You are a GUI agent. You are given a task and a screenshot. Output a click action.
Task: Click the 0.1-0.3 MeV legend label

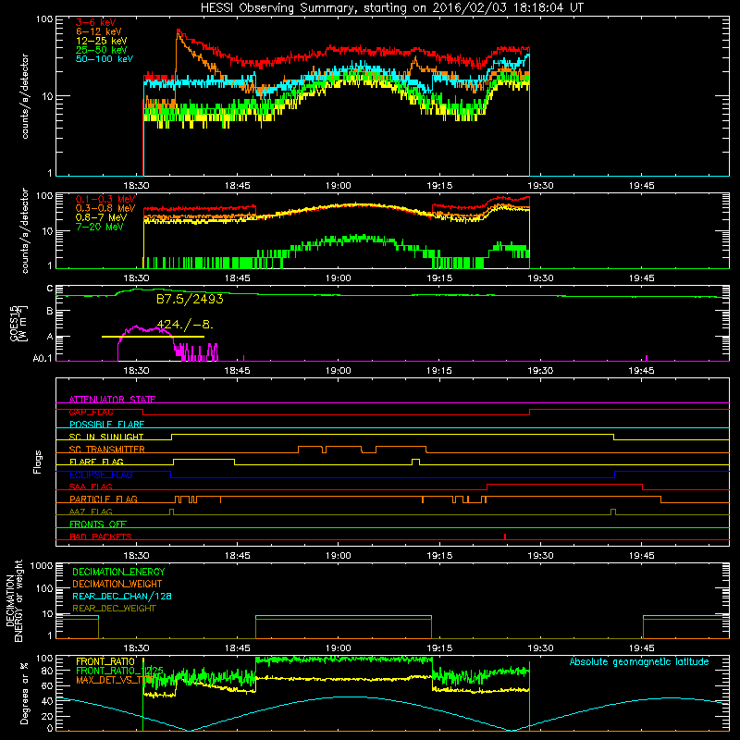coord(105,199)
